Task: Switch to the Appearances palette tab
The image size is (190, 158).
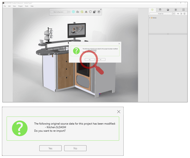Action: [160, 10]
